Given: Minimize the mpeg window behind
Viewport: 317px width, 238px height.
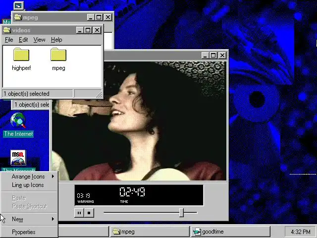Looking at the screenshot, I should point(91,17).
